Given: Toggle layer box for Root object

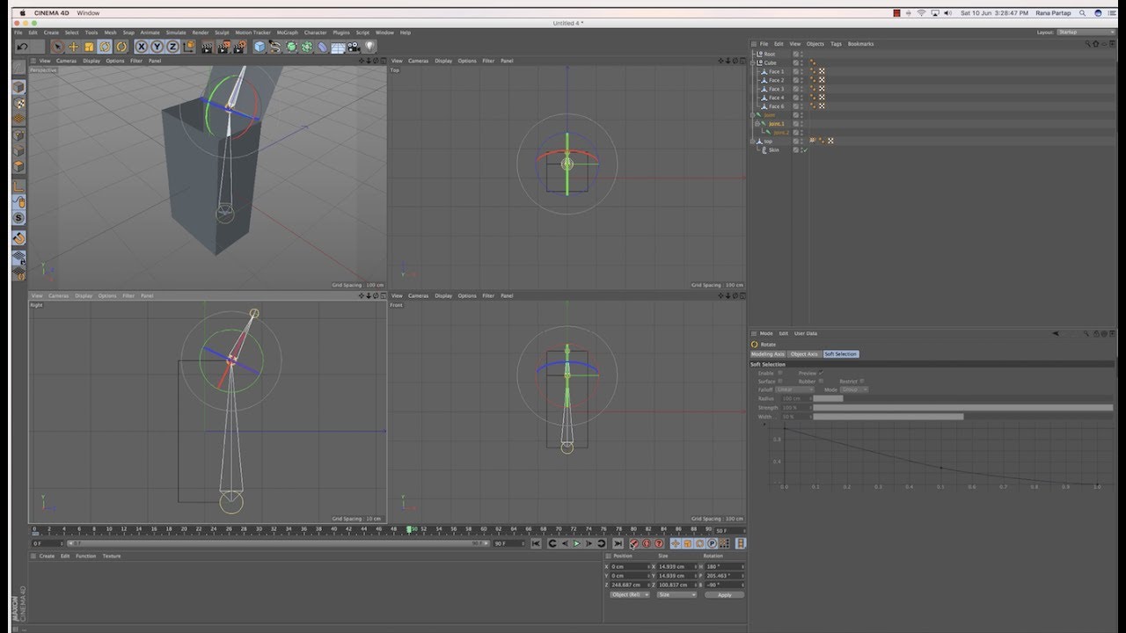Looking at the screenshot, I should pos(795,54).
